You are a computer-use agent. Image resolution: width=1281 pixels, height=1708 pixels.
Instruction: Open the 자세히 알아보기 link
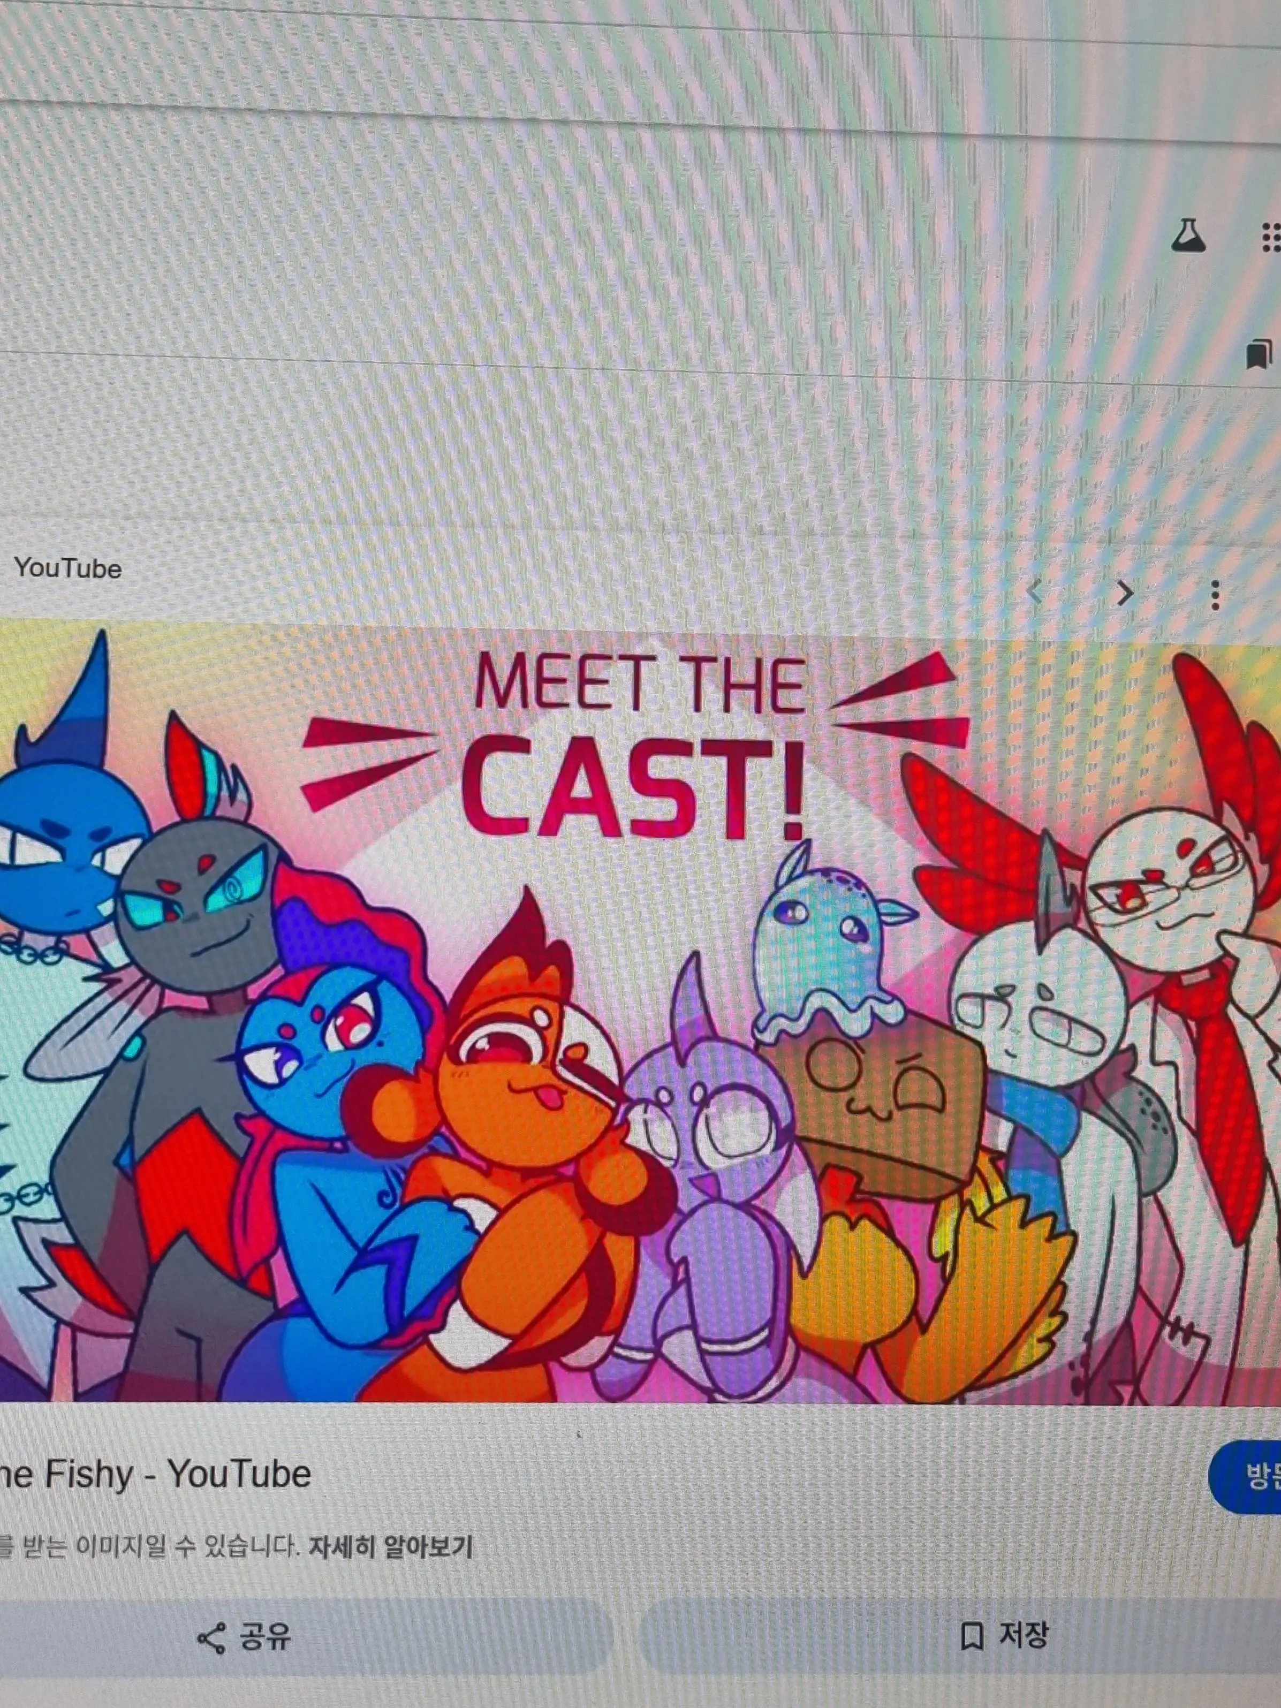390,1546
